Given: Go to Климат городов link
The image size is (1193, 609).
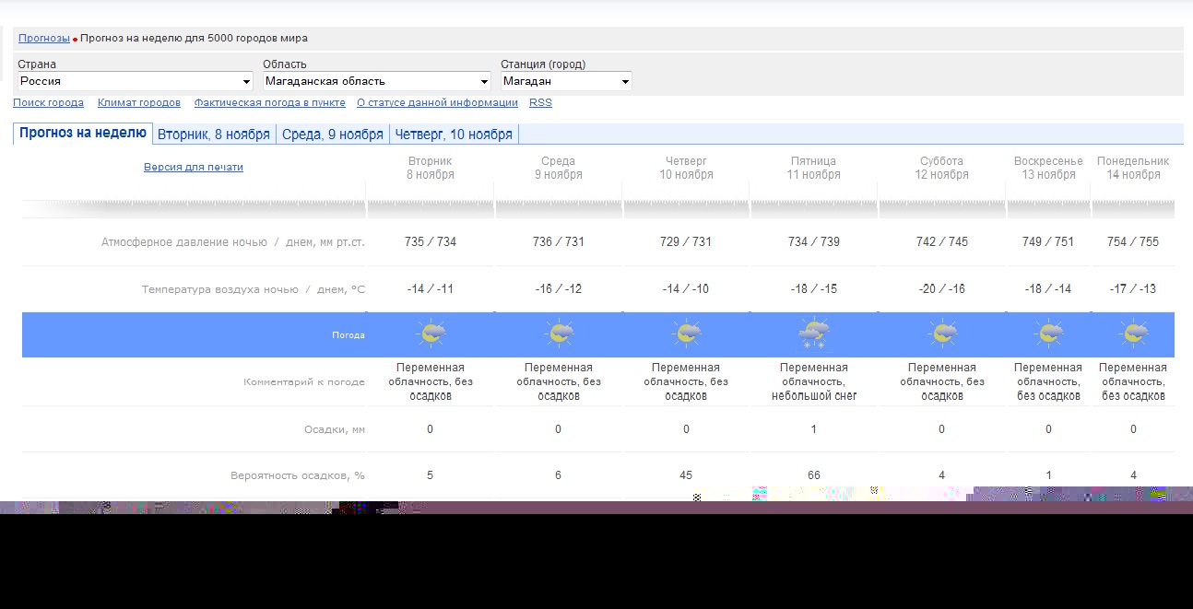Looking at the screenshot, I should [x=139, y=102].
